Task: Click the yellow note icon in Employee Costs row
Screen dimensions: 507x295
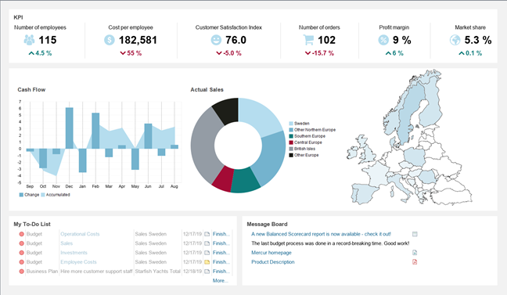Action: pyautogui.click(x=207, y=262)
